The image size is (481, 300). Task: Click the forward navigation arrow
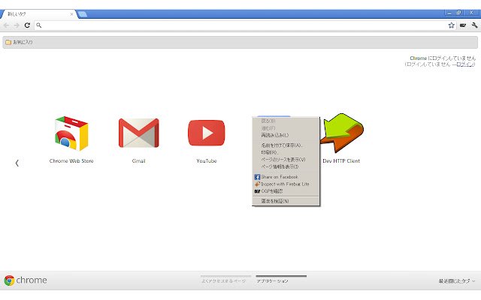point(17,25)
